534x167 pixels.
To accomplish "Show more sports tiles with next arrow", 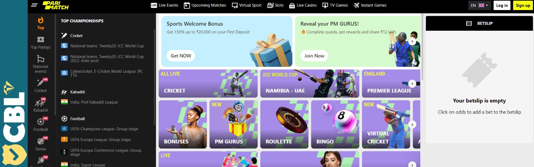I will point(413,83).
